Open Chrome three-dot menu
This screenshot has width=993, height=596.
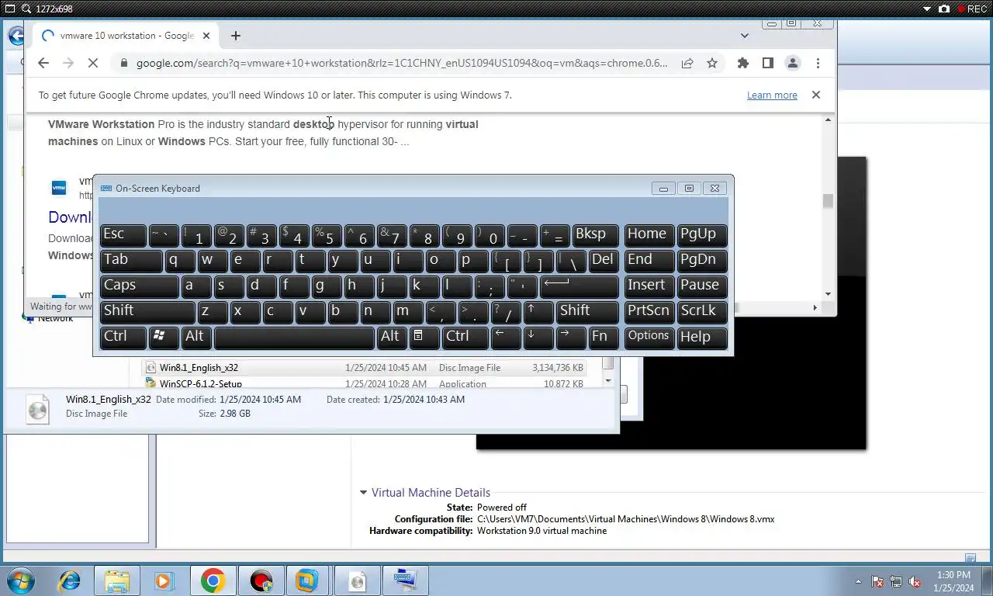(x=818, y=64)
